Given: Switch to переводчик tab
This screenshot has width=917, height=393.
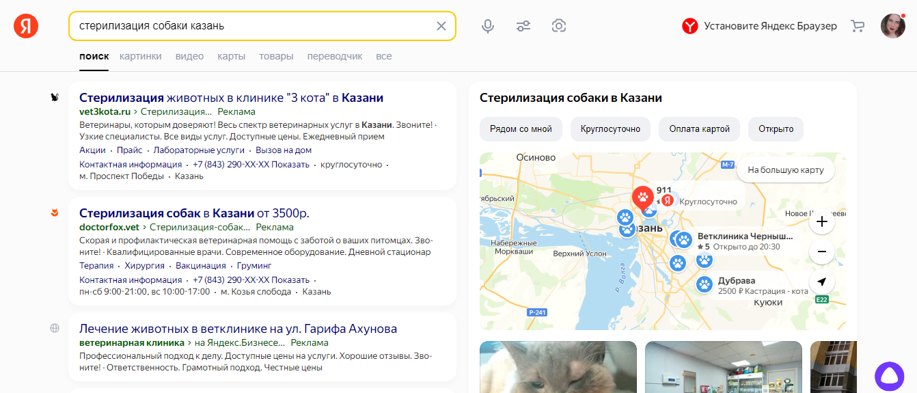Looking at the screenshot, I should [335, 56].
